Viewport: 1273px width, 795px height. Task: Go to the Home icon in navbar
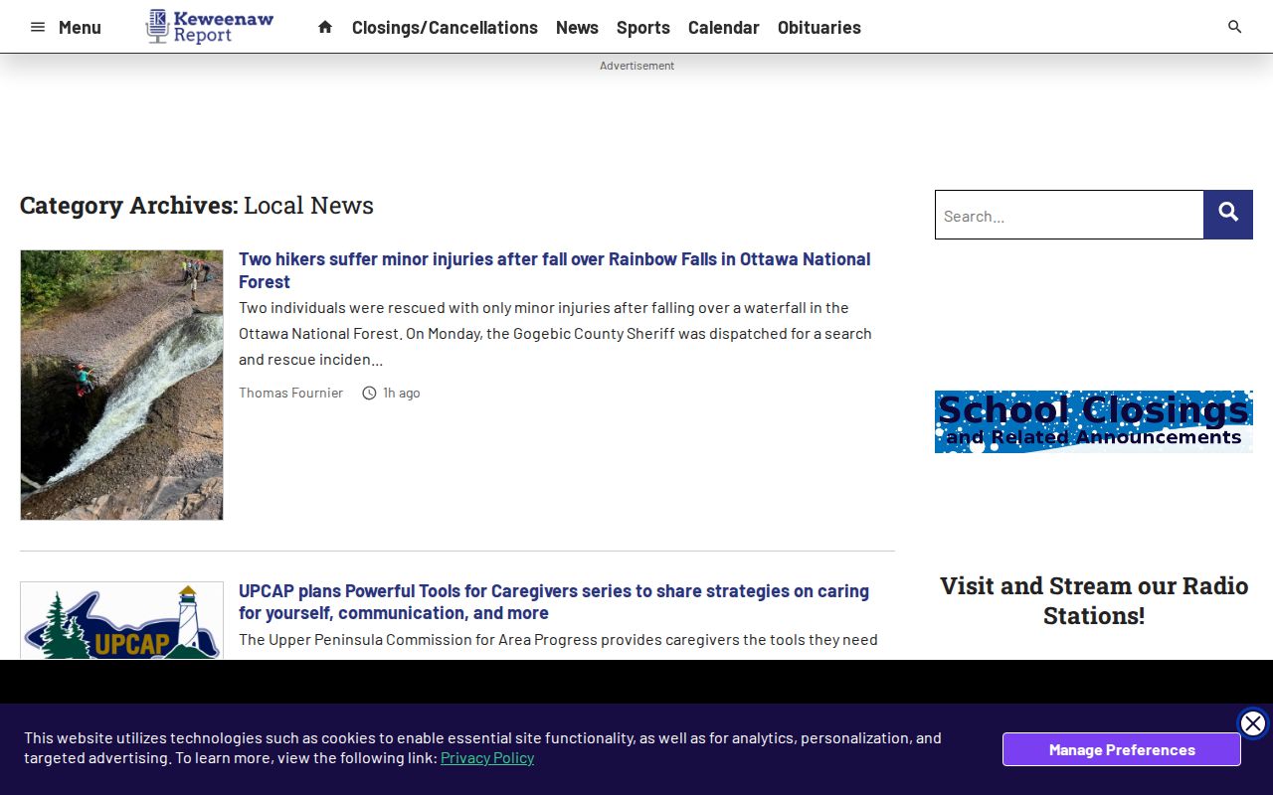[325, 27]
